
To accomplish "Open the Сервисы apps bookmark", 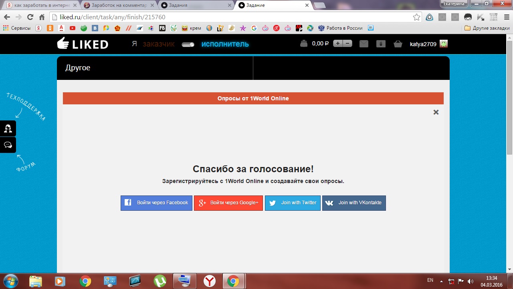I will (17, 28).
